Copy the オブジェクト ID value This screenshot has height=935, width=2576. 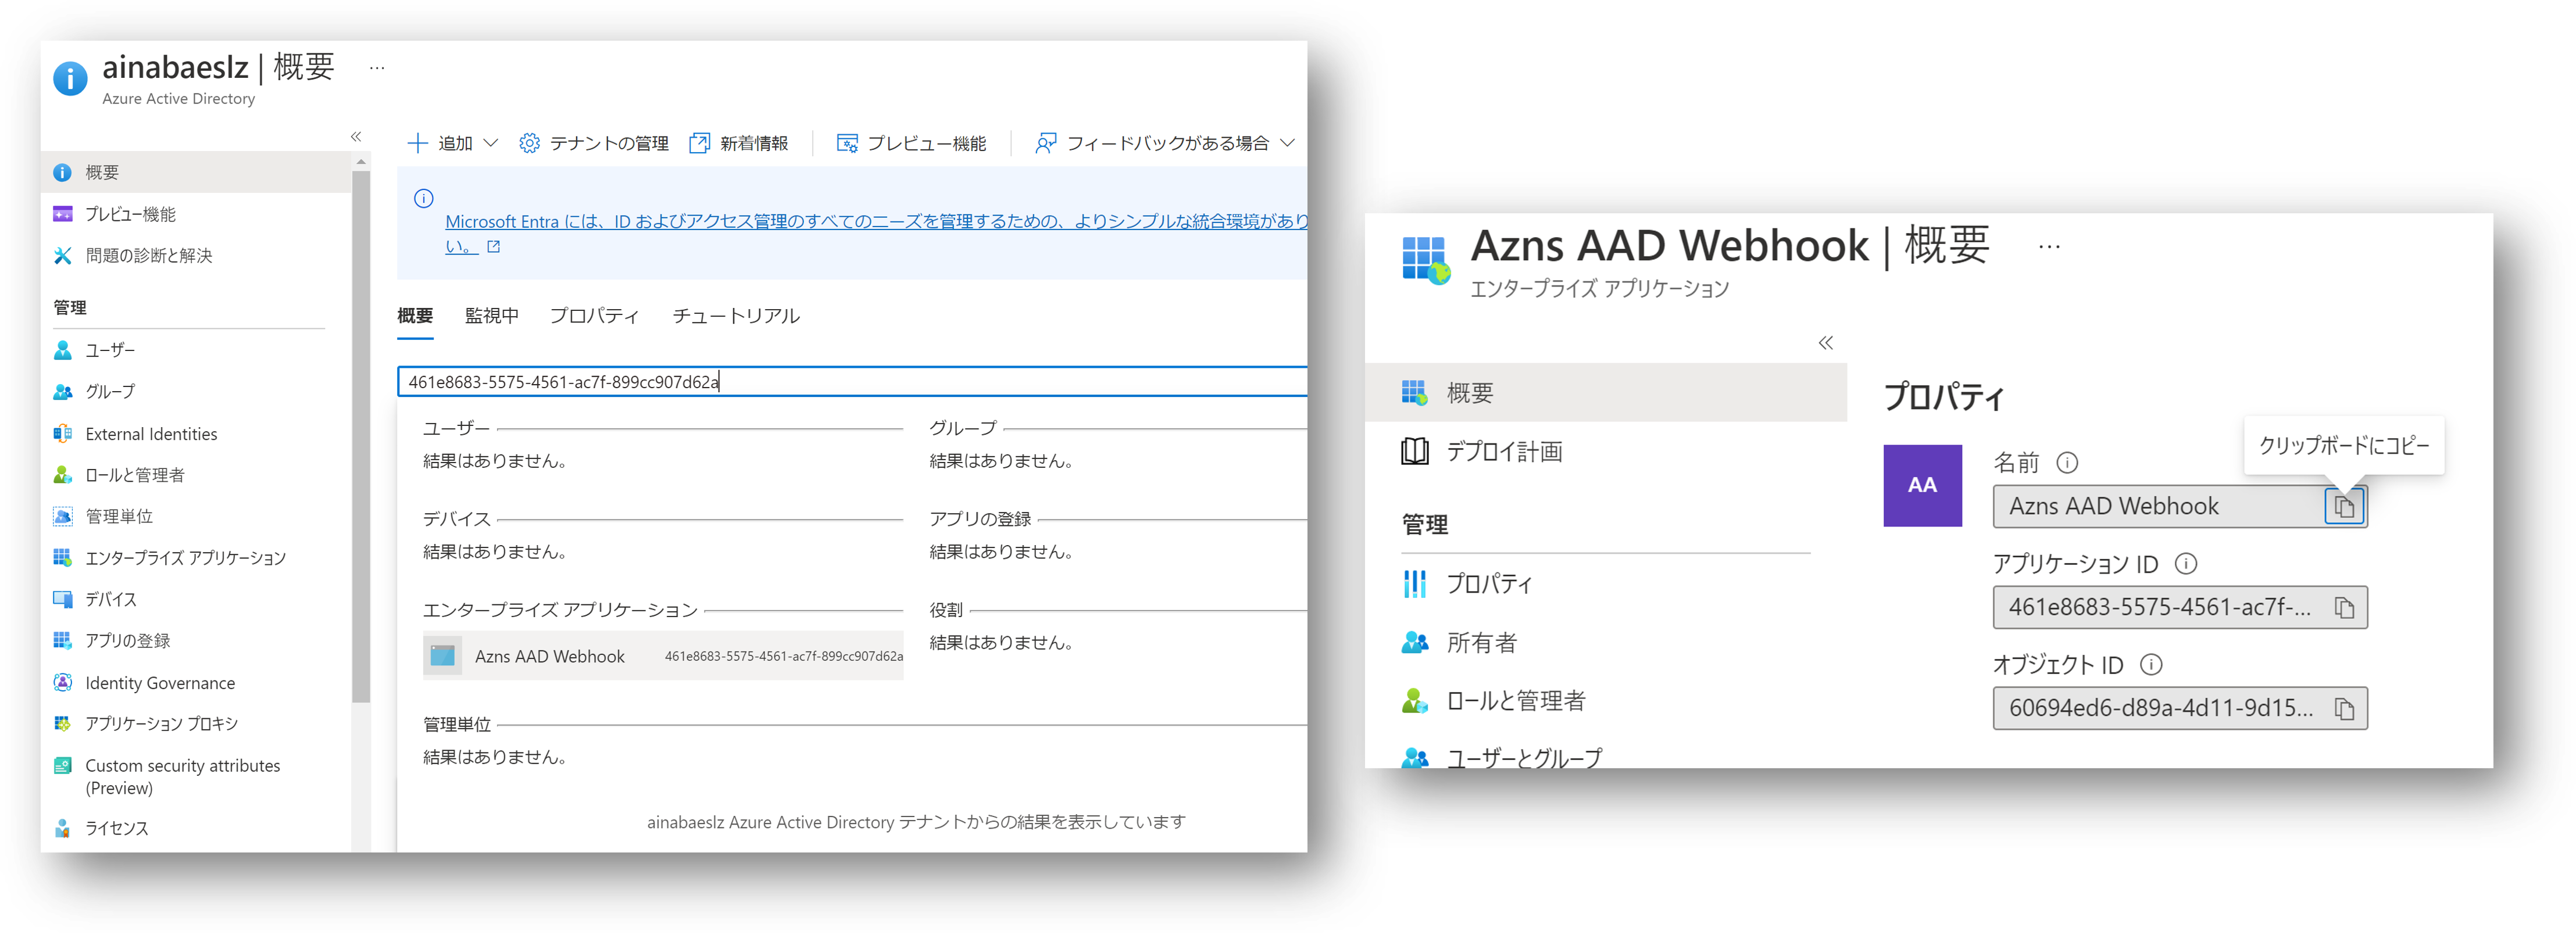tap(2344, 709)
